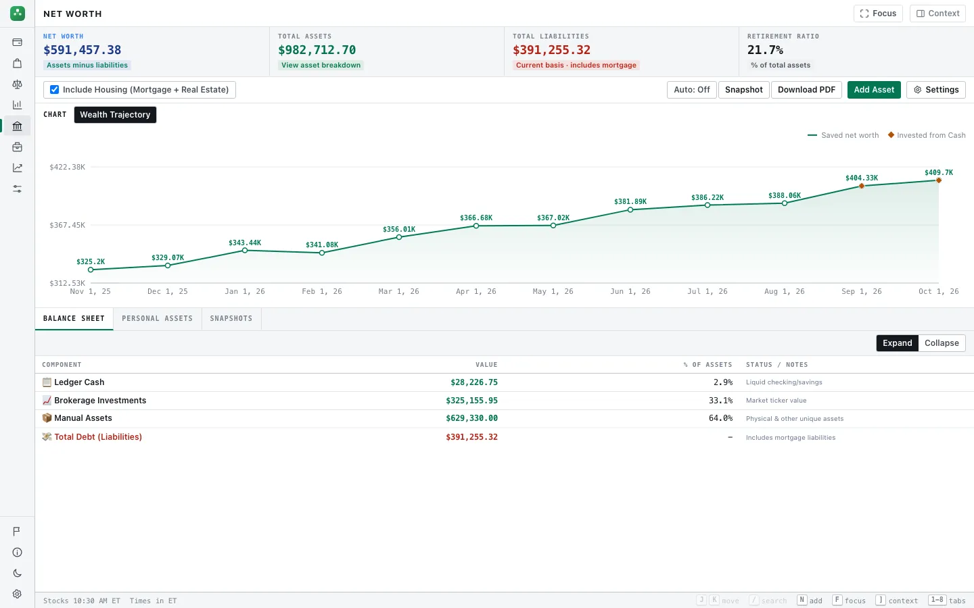This screenshot has width=974, height=608.
Task: Click the $409.7K chart data point
Action: point(939,180)
